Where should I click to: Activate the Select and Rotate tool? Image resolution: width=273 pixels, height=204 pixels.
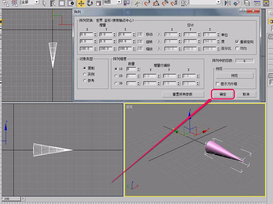pos(90,3)
